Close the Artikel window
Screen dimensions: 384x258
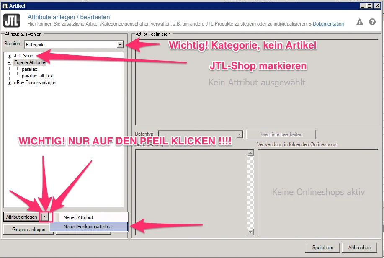[x=377, y=5]
